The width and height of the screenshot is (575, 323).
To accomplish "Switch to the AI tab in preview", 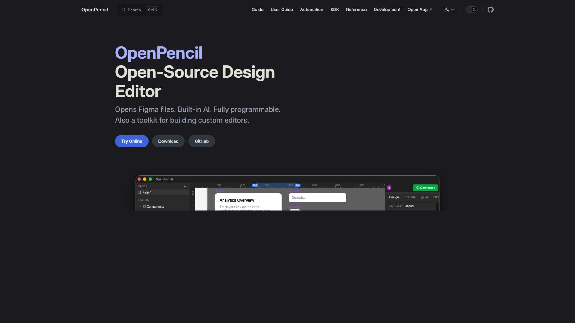I will [424, 197].
